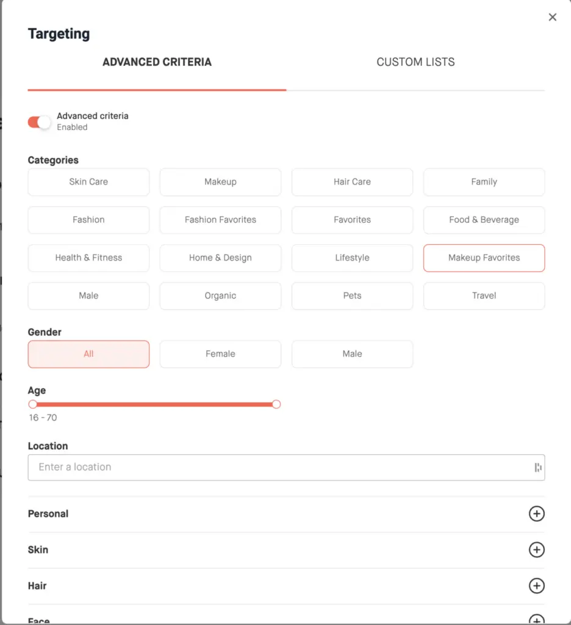This screenshot has width=571, height=625.
Task: Choose the Health & Fitness category
Action: tap(88, 258)
